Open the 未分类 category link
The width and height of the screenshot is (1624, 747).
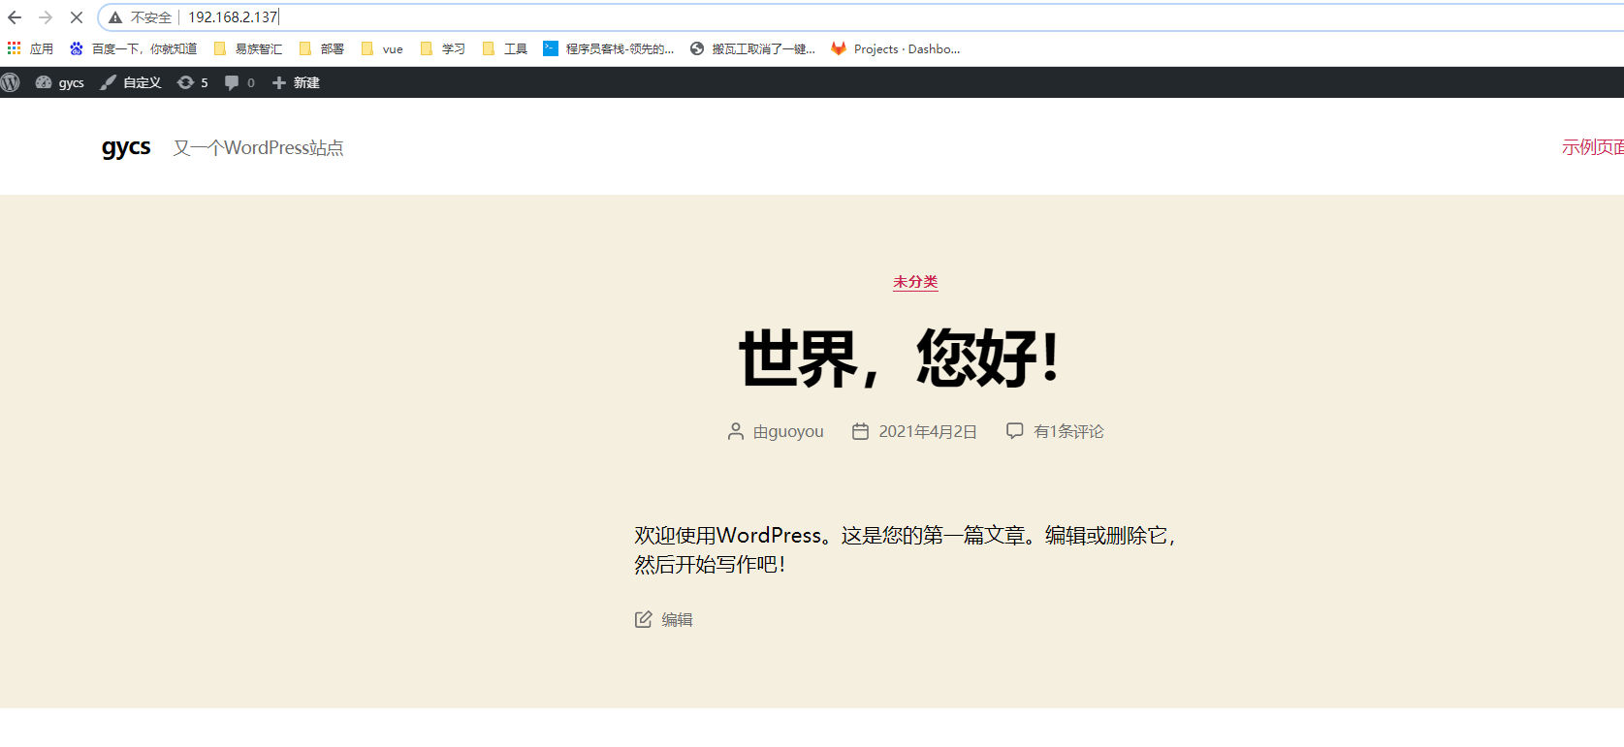[915, 282]
